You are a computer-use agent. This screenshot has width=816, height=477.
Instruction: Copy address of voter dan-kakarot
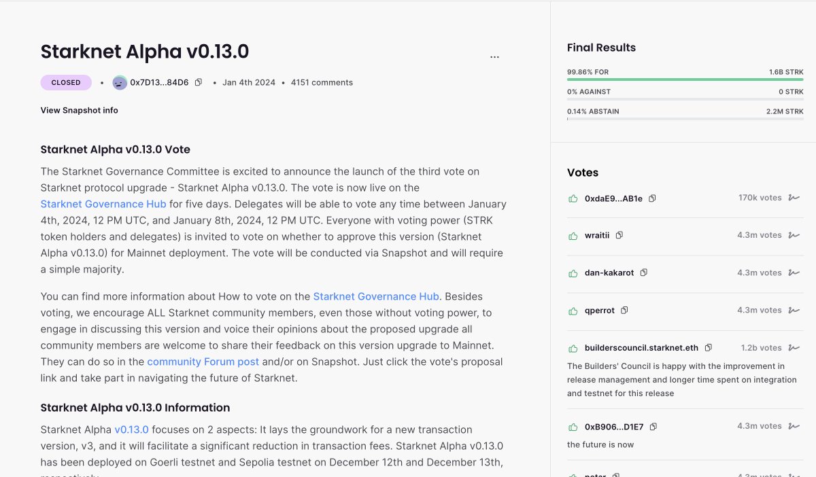coord(643,272)
